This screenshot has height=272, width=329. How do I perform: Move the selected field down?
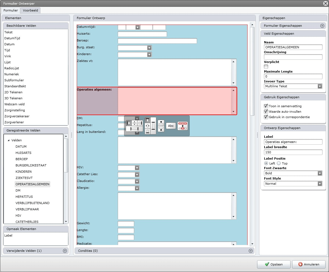(161, 129)
